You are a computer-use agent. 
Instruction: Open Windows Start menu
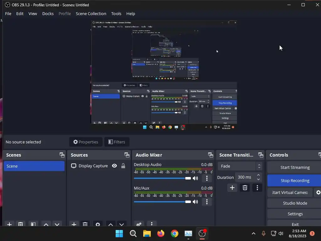coord(119,233)
